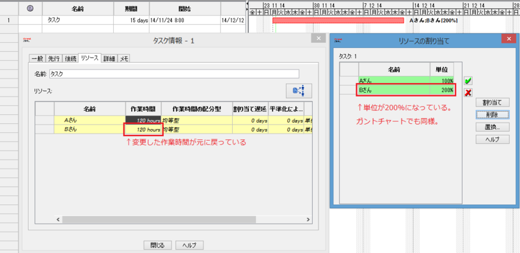The image size is (520, 253).
Task: Click the info indicator column header icon
Action: click(30, 8)
